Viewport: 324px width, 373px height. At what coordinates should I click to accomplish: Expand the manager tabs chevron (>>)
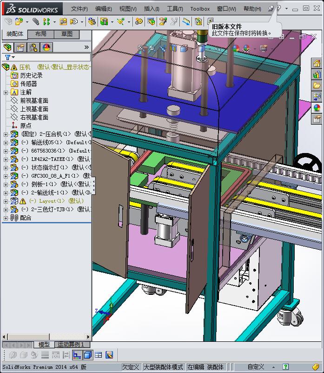pyautogui.click(x=86, y=47)
